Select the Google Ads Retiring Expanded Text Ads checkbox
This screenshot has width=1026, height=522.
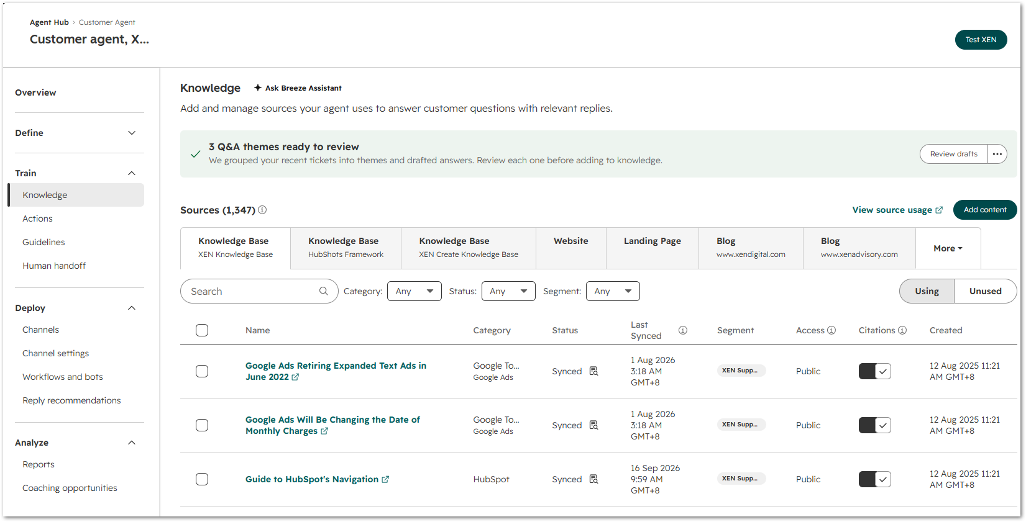tap(202, 371)
